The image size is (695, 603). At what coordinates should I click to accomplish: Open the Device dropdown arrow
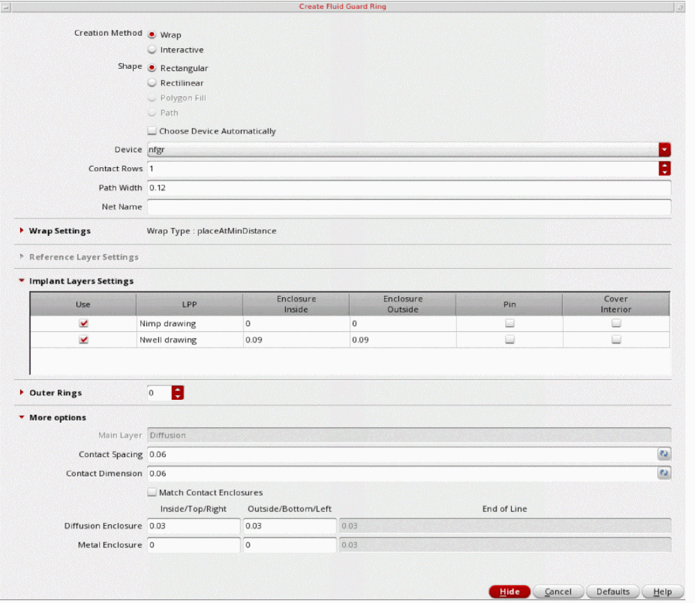664,149
